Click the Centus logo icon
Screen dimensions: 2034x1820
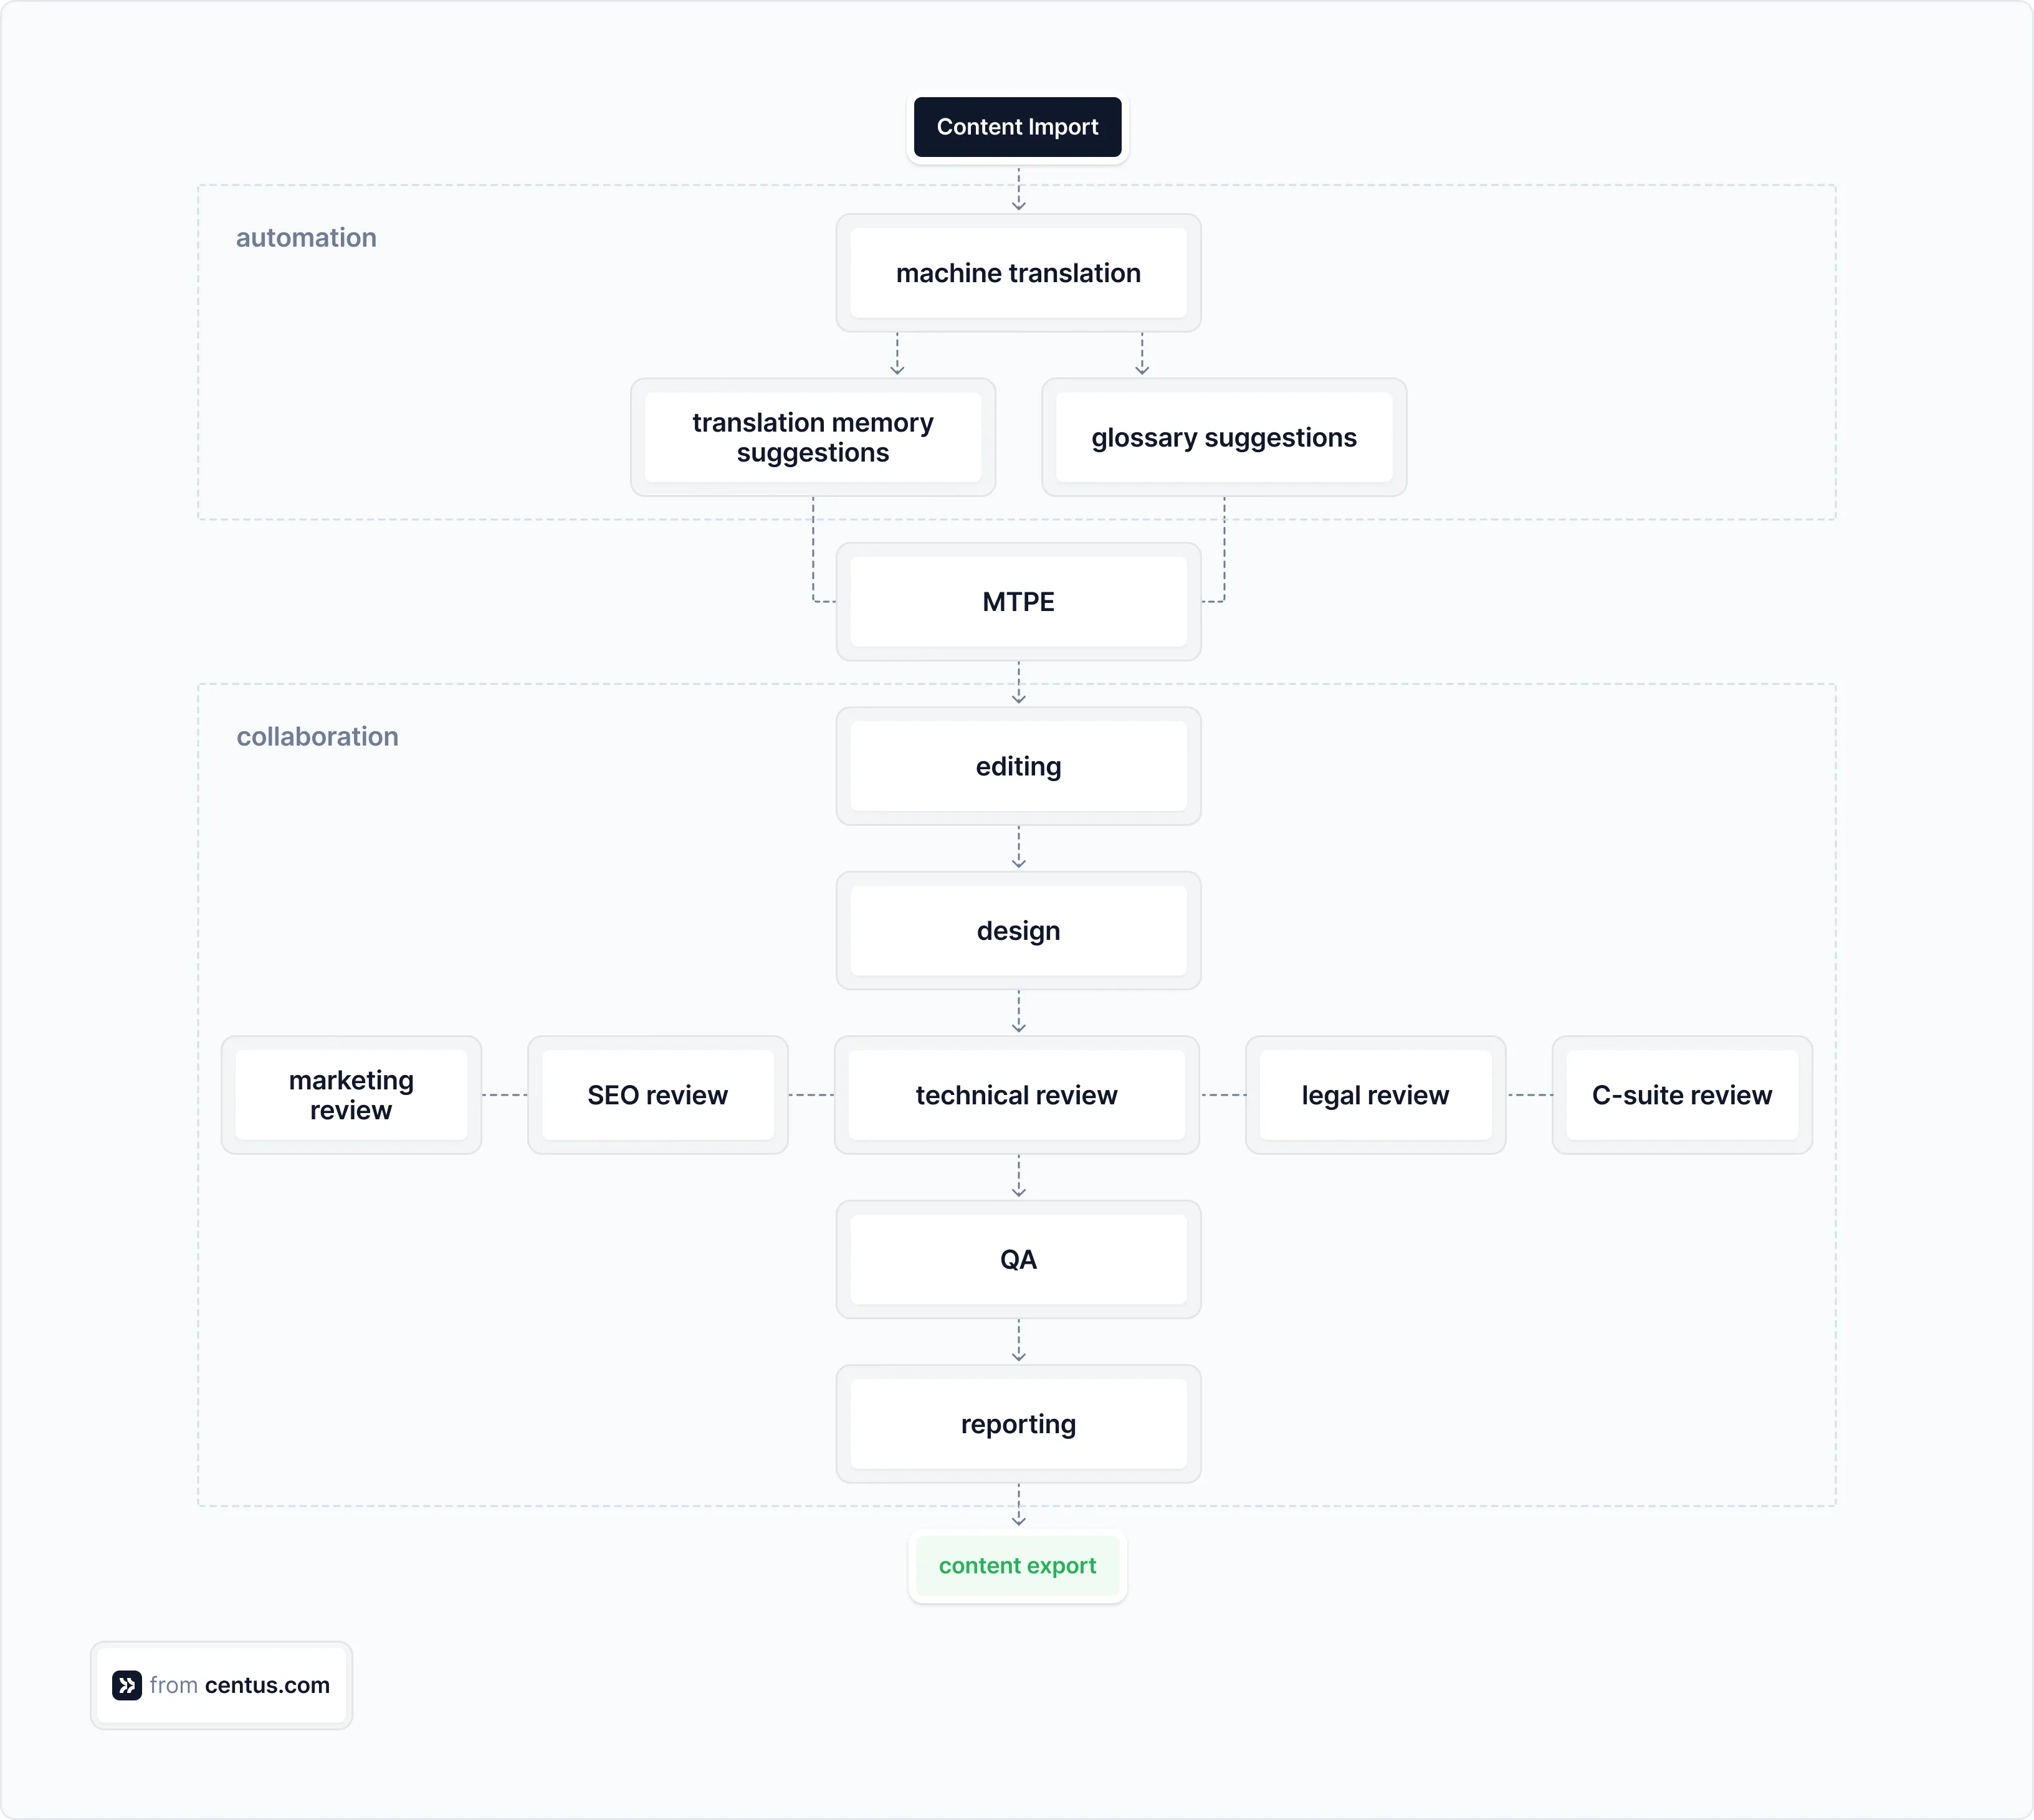[126, 1685]
